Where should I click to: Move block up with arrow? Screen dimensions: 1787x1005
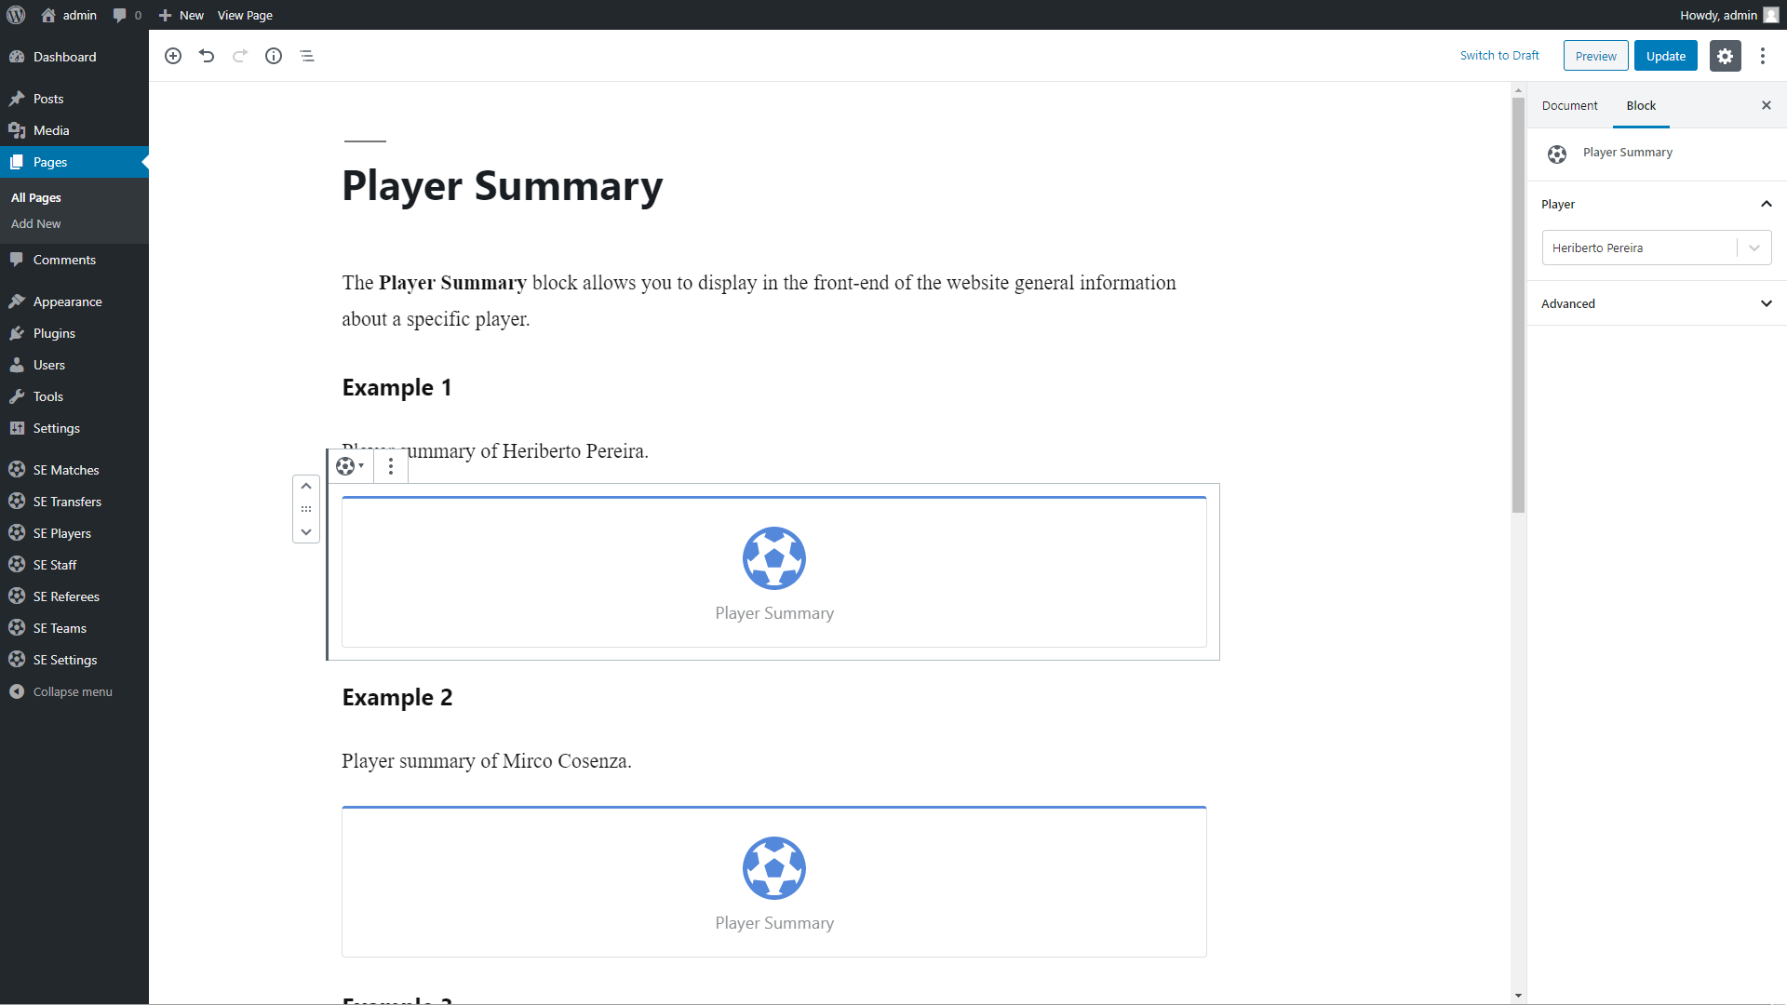[x=306, y=486]
